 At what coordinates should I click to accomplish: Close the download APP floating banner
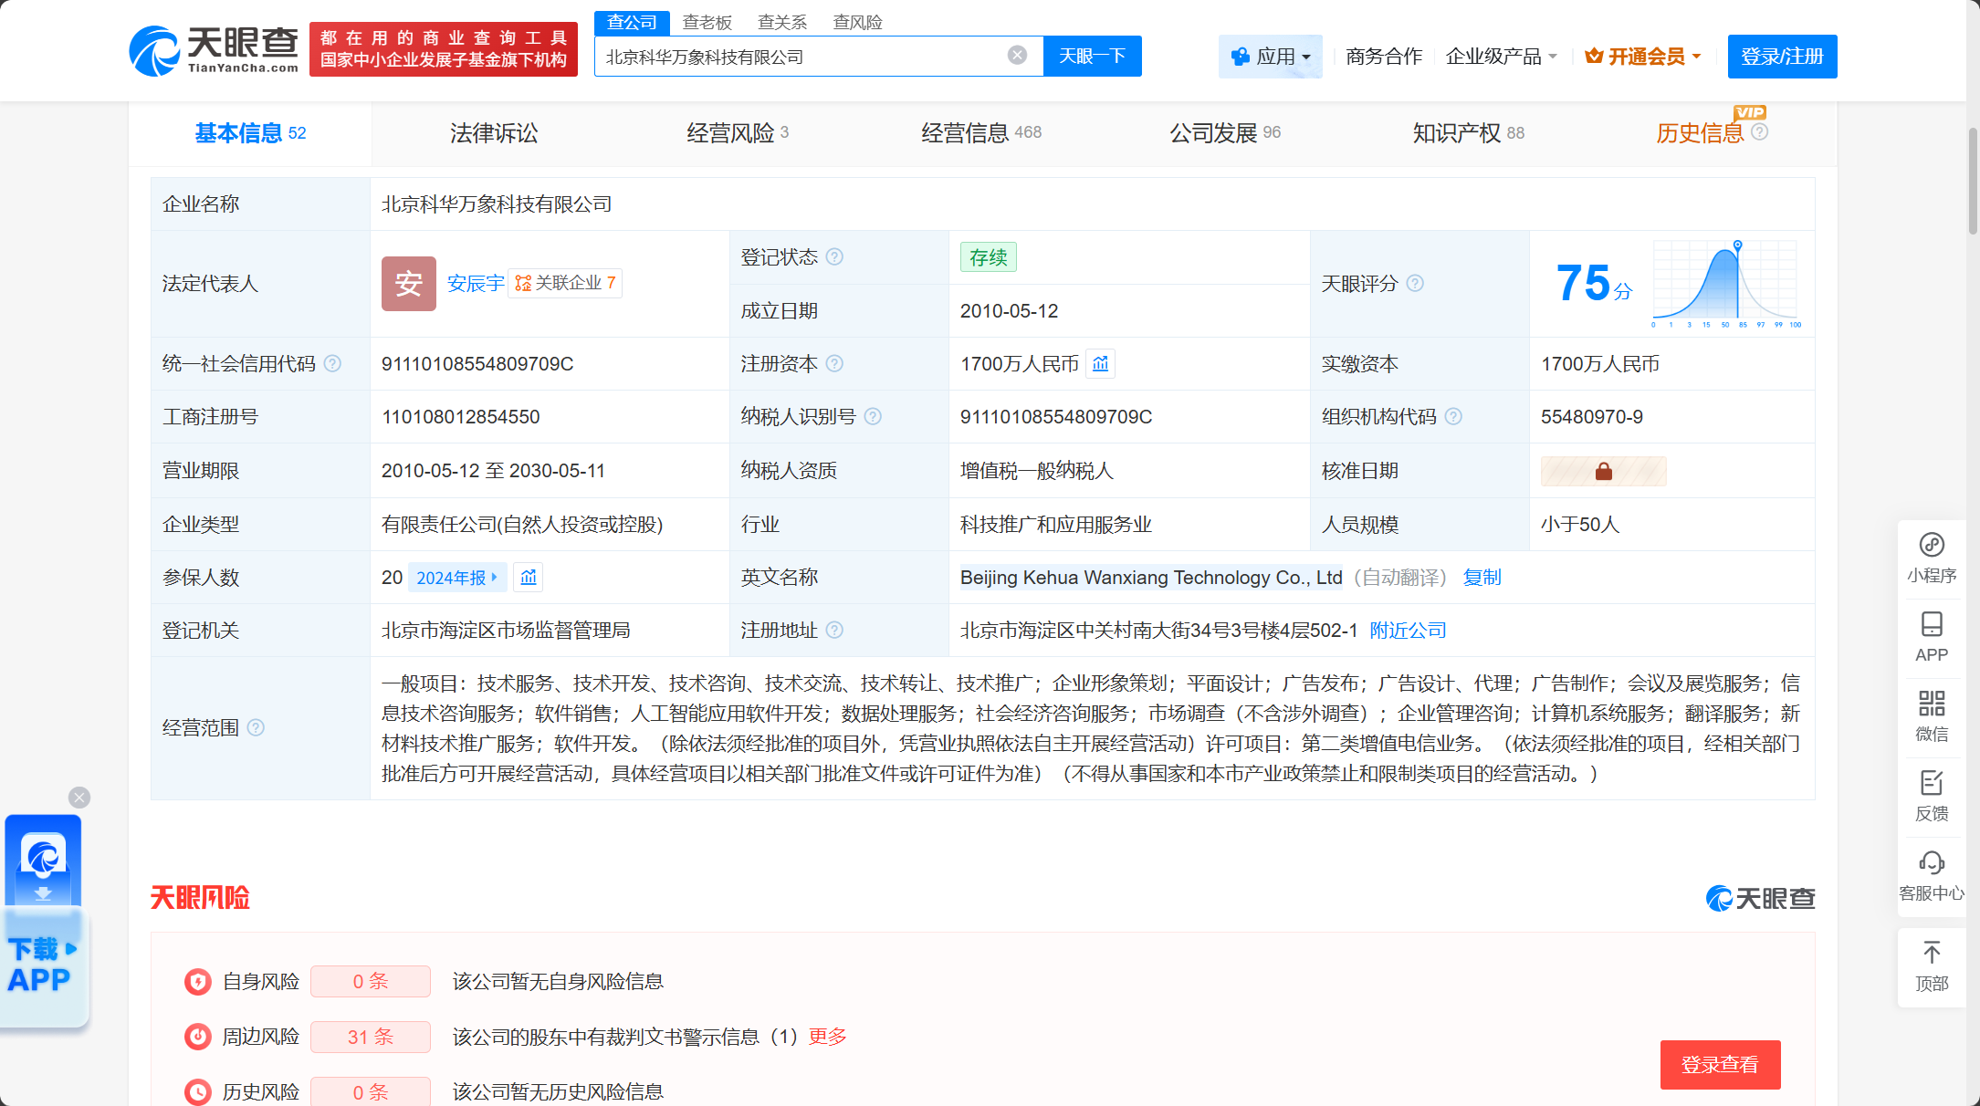pos(79,798)
